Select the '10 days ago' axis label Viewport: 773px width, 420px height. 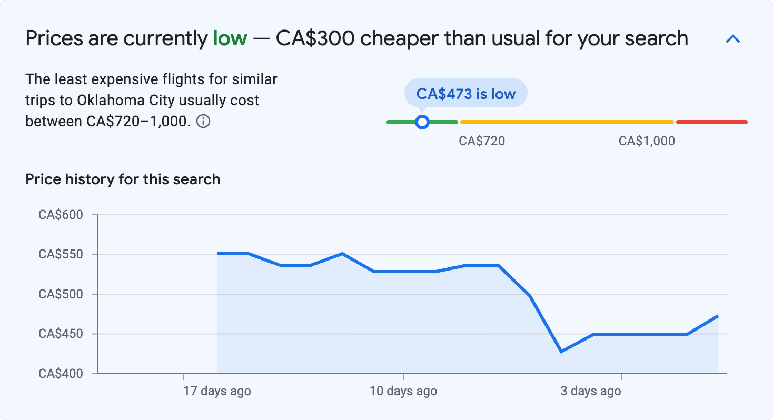tap(403, 391)
